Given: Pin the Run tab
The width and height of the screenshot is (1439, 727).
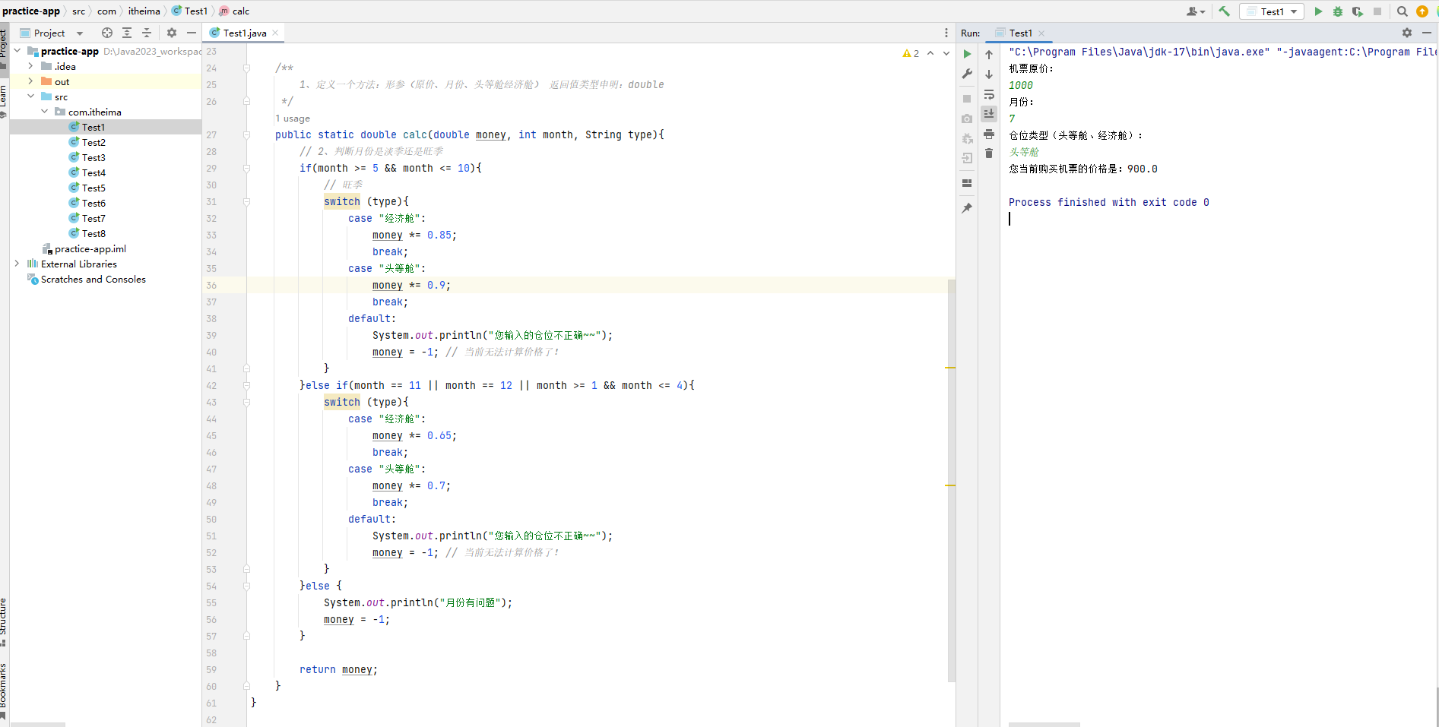Looking at the screenshot, I should [967, 208].
